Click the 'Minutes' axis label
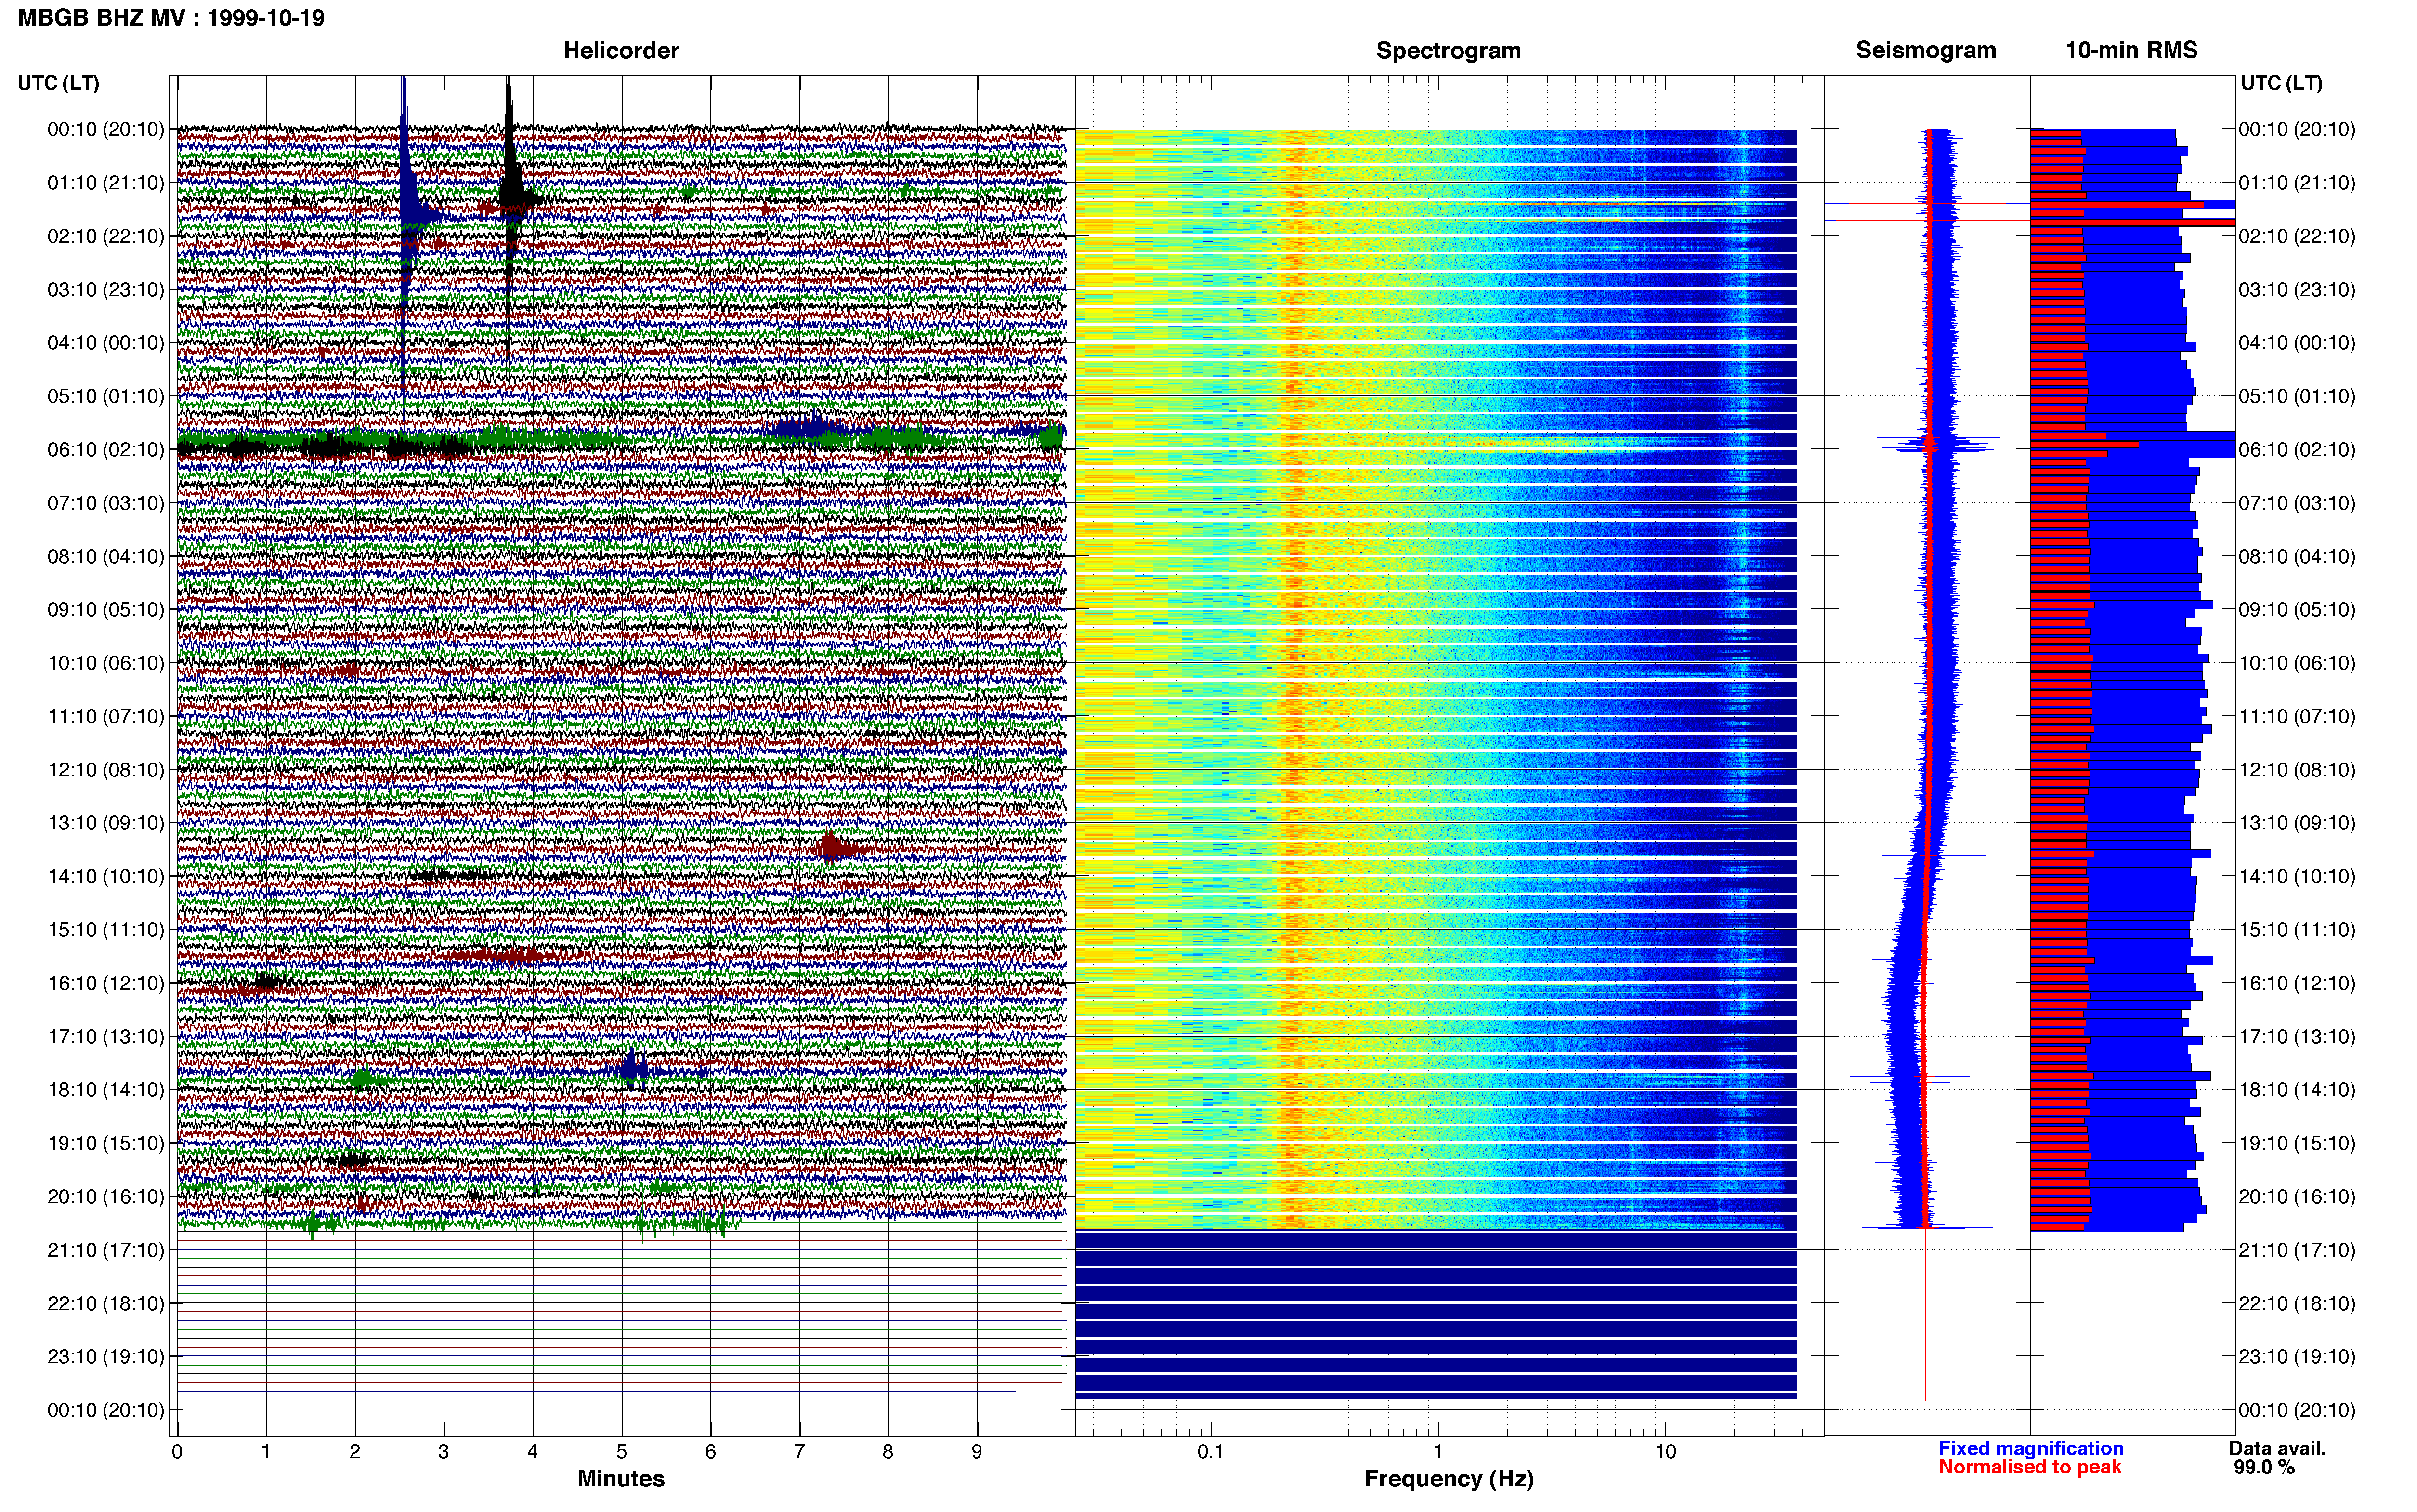This screenshot has width=2417, height=1512. [x=621, y=1479]
